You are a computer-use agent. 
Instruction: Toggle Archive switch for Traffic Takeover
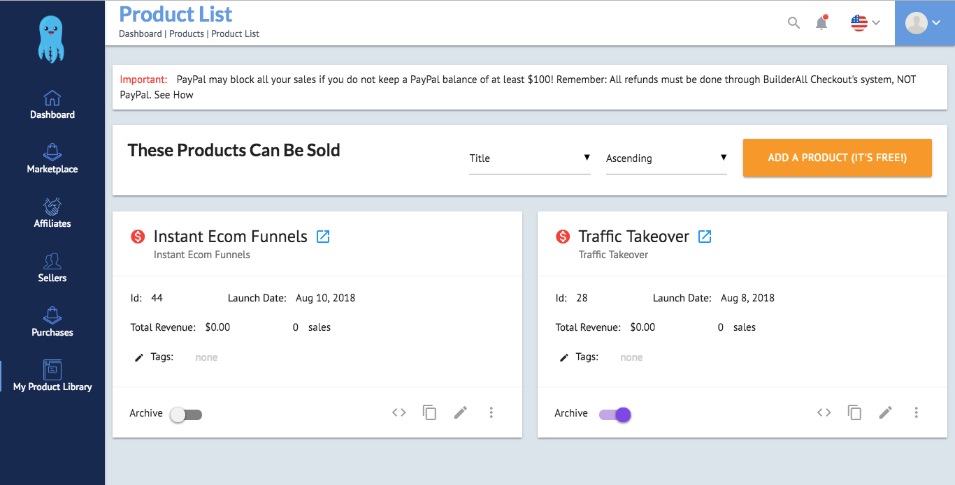pos(615,415)
